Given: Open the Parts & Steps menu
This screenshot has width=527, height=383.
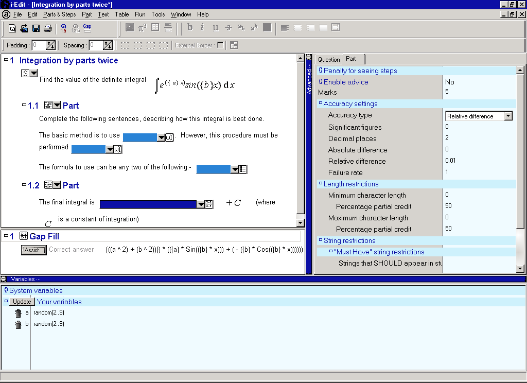Looking at the screenshot, I should [x=59, y=14].
